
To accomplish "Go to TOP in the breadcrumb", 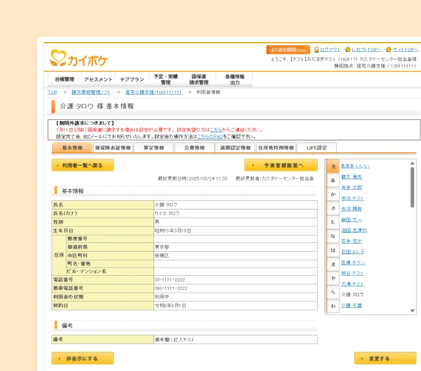I will coord(53,92).
